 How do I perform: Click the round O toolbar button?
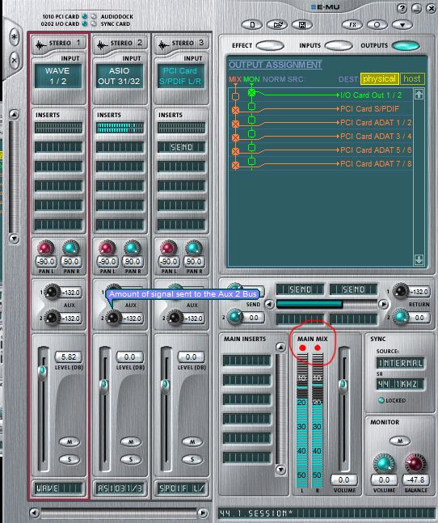click(377, 25)
